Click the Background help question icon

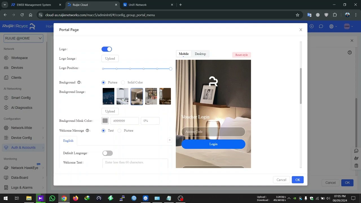[x=79, y=82]
